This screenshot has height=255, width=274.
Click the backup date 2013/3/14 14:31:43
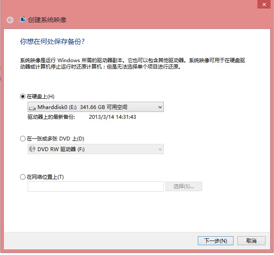112,117
